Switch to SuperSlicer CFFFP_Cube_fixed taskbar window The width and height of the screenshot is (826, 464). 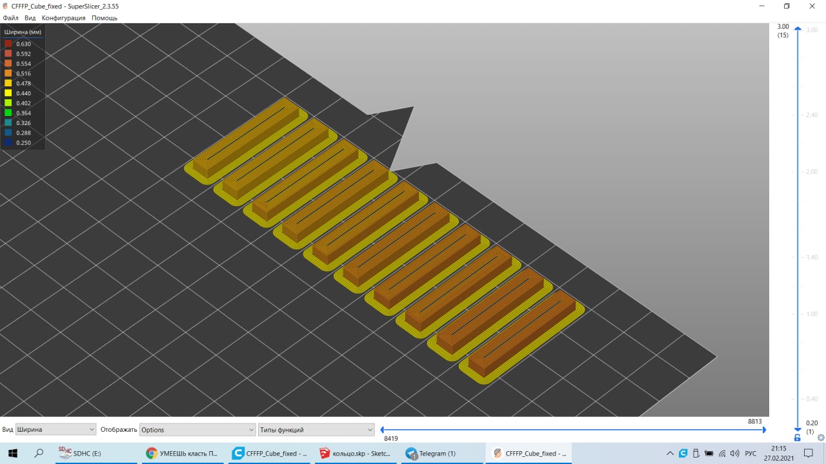point(529,453)
